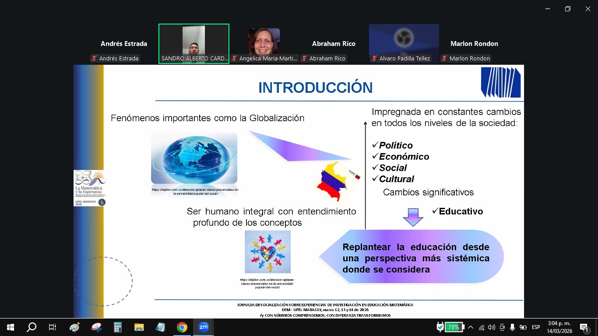Expand hidden system tray icons chevron
The width and height of the screenshot is (598, 336).
[x=471, y=327]
